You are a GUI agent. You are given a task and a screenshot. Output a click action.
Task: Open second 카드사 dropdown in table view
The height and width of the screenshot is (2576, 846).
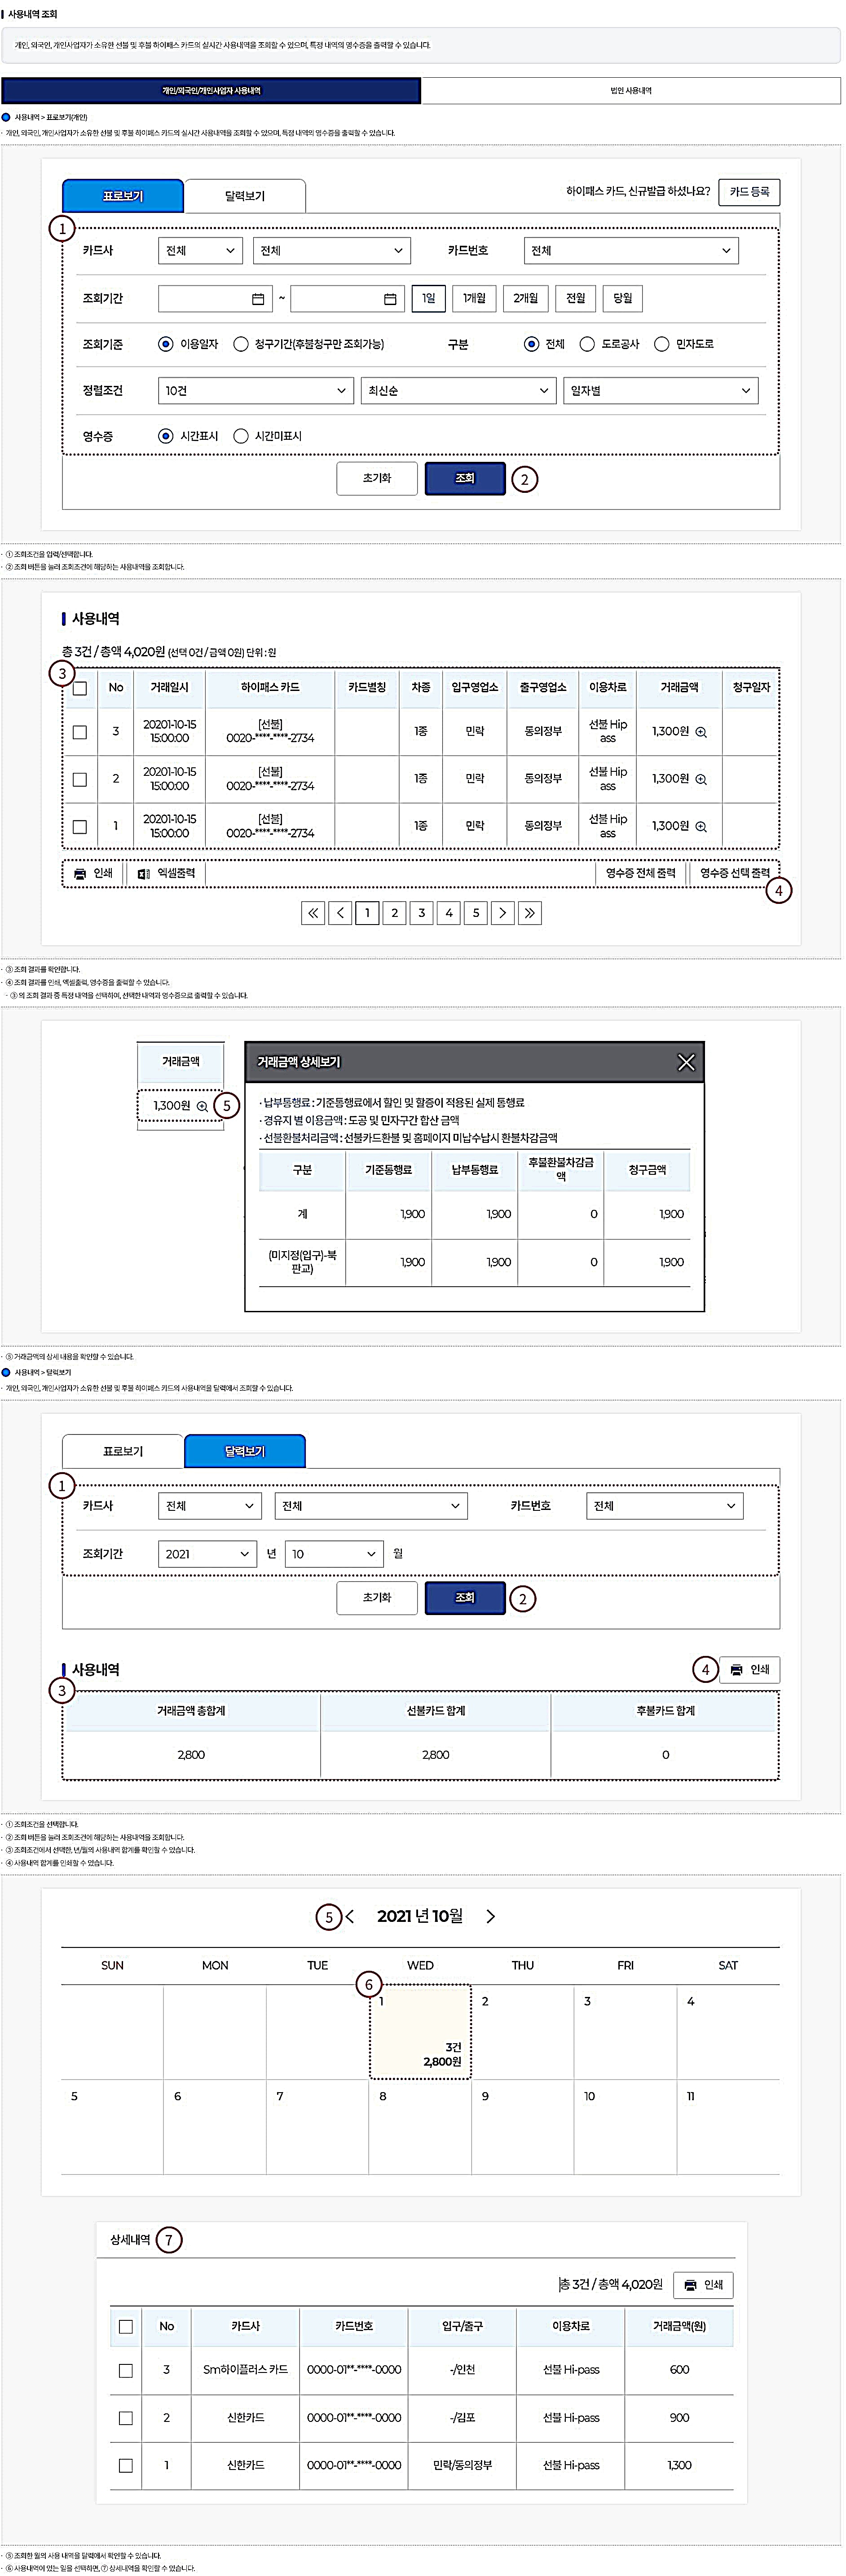(332, 251)
